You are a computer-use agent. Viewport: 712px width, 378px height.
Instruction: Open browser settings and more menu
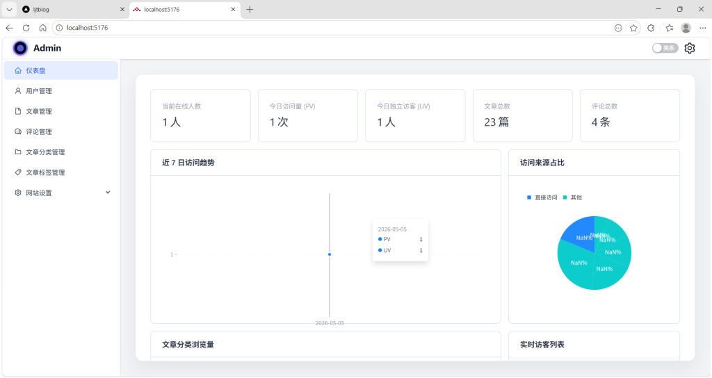point(702,28)
